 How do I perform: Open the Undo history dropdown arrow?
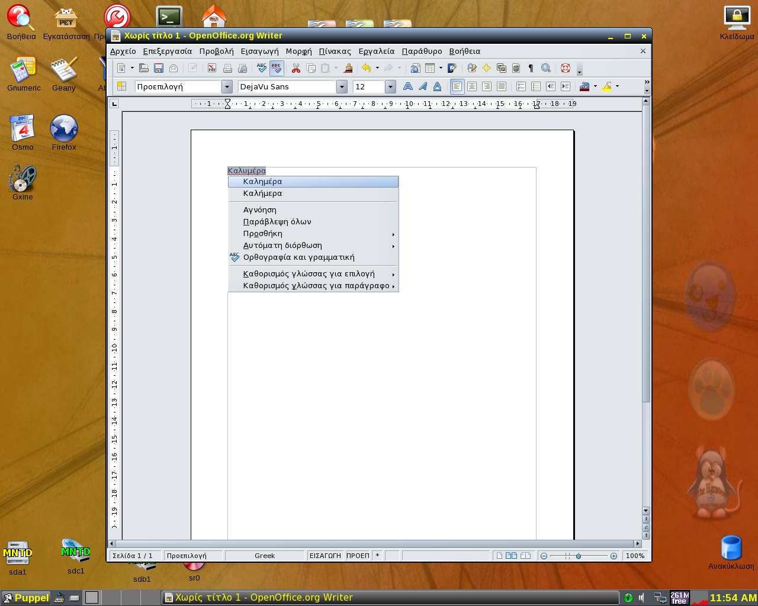[377, 68]
